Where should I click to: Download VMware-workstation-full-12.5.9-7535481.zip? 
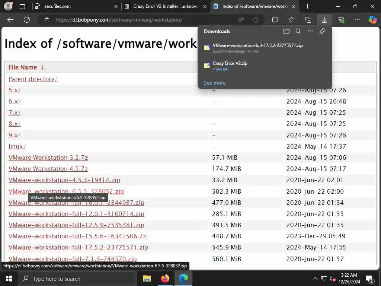(x=76, y=225)
